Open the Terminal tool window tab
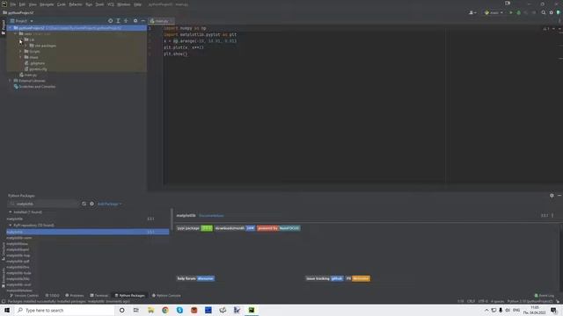The image size is (563, 316). click(99, 295)
